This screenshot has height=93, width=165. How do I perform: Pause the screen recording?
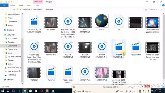pyautogui.click(x=77, y=91)
